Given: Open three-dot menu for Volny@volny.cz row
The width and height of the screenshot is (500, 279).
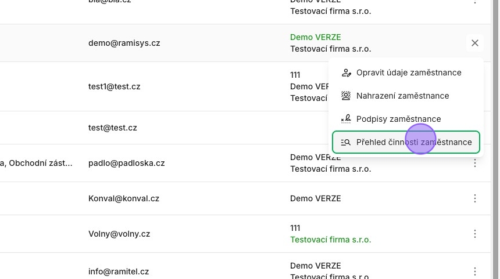Looking at the screenshot, I should click(475, 234).
